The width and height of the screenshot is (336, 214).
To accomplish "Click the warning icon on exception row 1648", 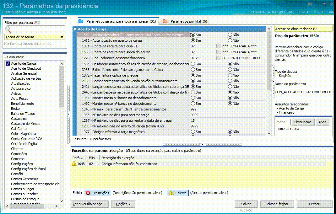I will 74,164.
